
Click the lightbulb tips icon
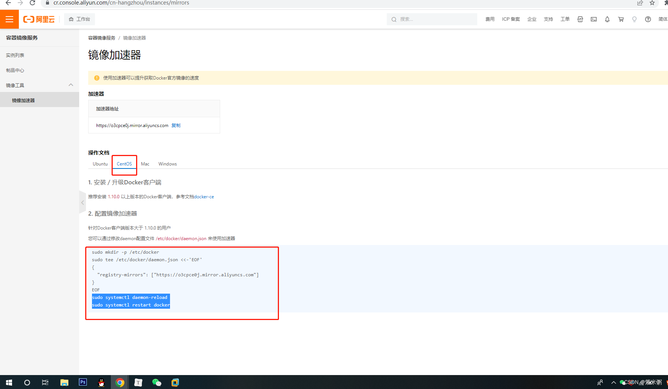pyautogui.click(x=634, y=19)
